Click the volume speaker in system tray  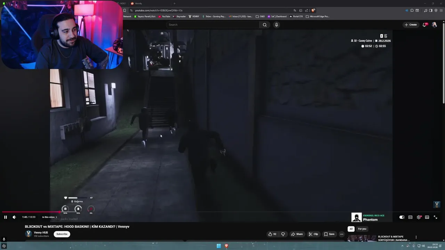click(423, 246)
